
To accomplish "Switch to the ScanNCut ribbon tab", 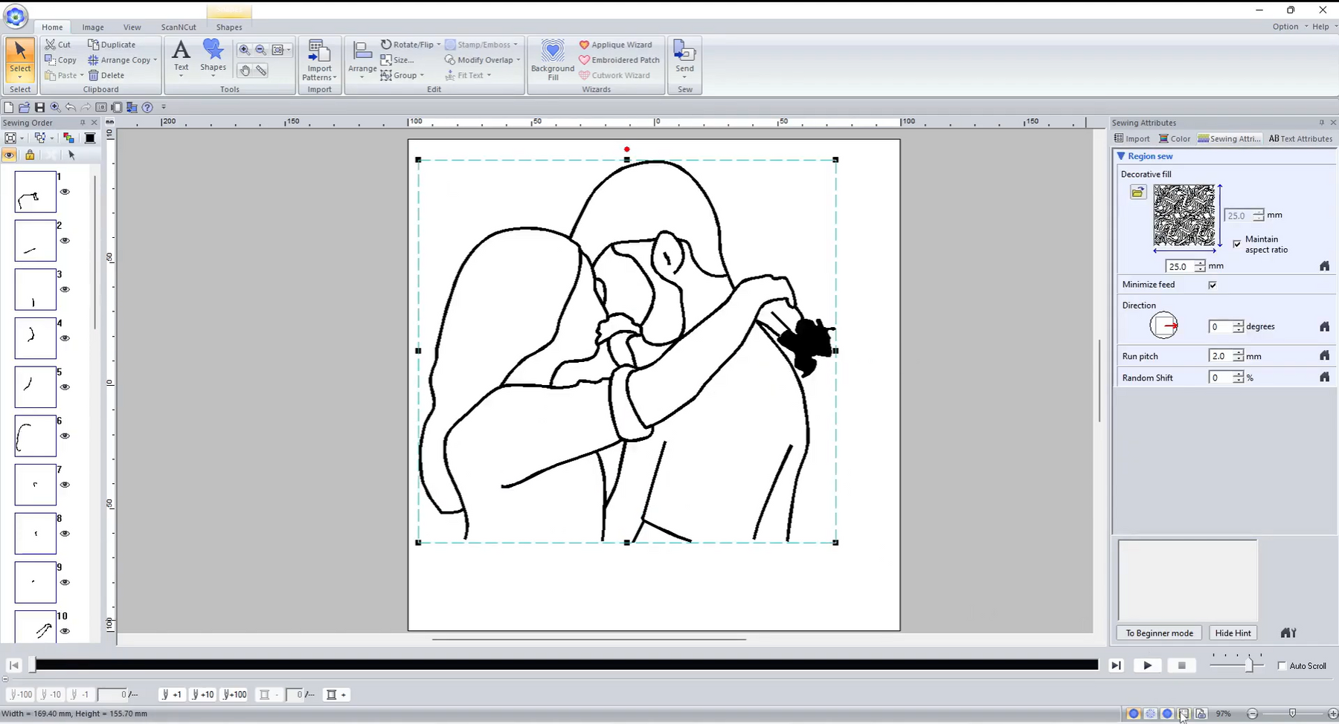I will (179, 28).
